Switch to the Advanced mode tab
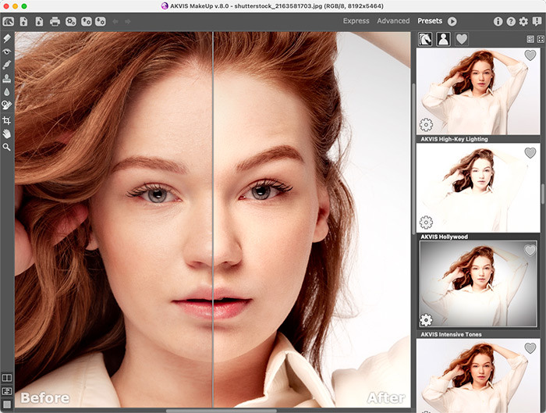Image resolution: width=546 pixels, height=413 pixels. coord(393,21)
